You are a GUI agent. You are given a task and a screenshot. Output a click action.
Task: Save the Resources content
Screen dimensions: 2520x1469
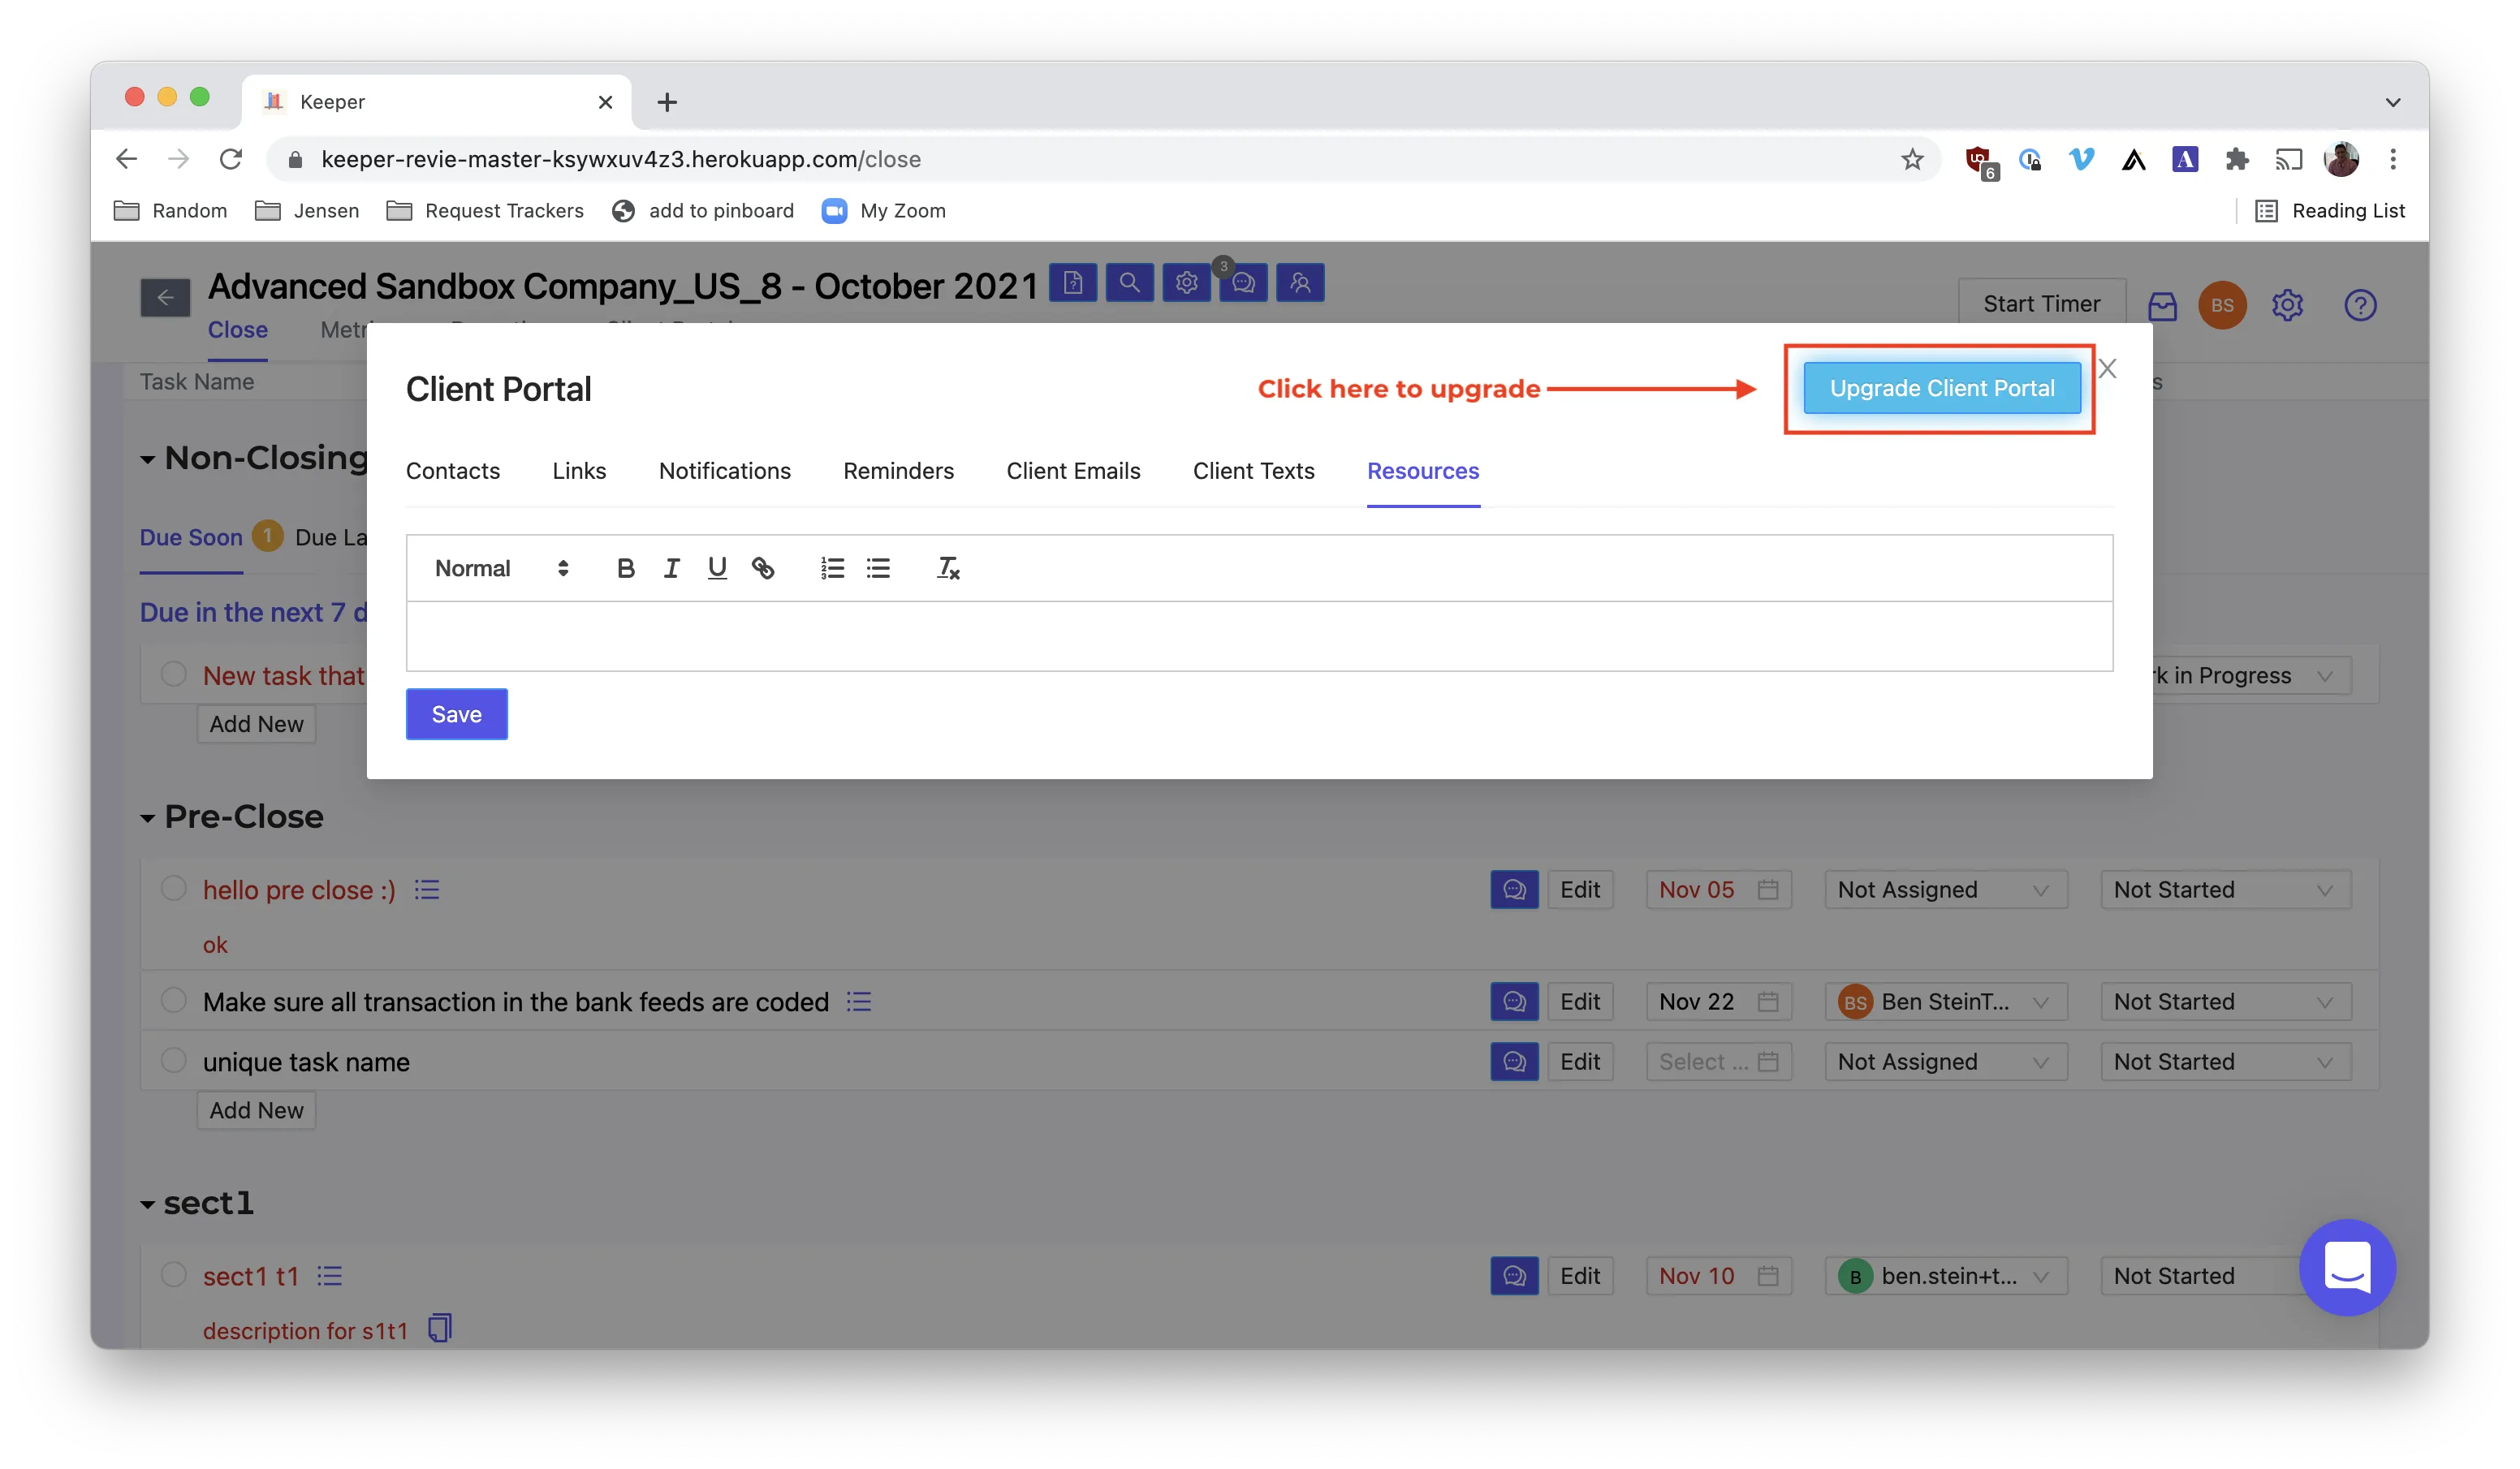[x=456, y=714]
